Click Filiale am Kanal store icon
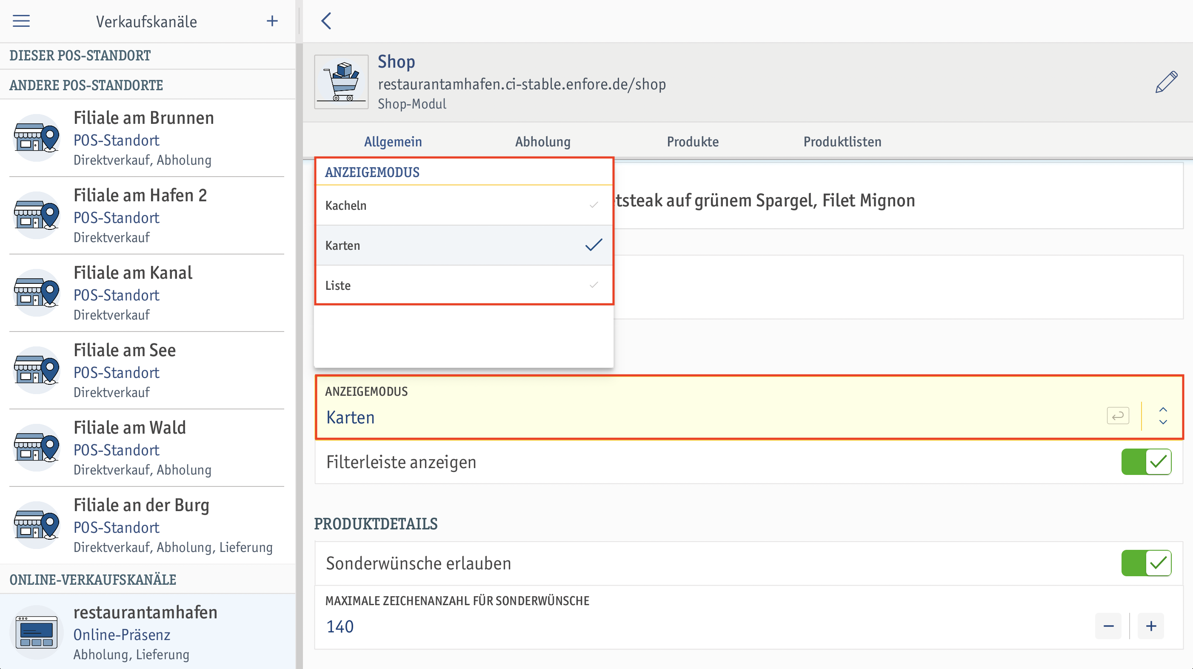Viewport: 1193px width, 669px height. 37,292
